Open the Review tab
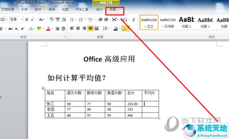The width and height of the screenshot is (229, 139). click(x=52, y=10)
